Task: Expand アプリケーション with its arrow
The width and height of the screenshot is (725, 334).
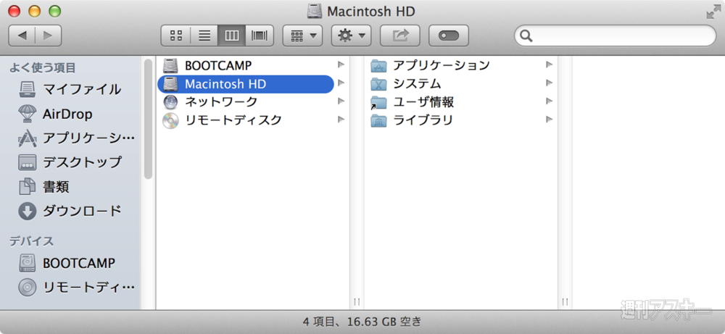Action: (550, 64)
